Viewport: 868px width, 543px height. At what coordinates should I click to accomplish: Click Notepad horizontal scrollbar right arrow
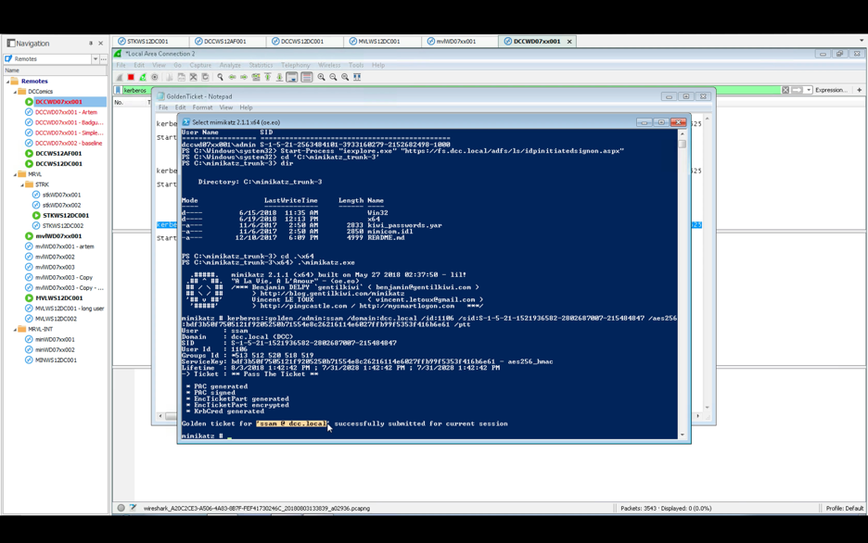pyautogui.click(x=697, y=416)
